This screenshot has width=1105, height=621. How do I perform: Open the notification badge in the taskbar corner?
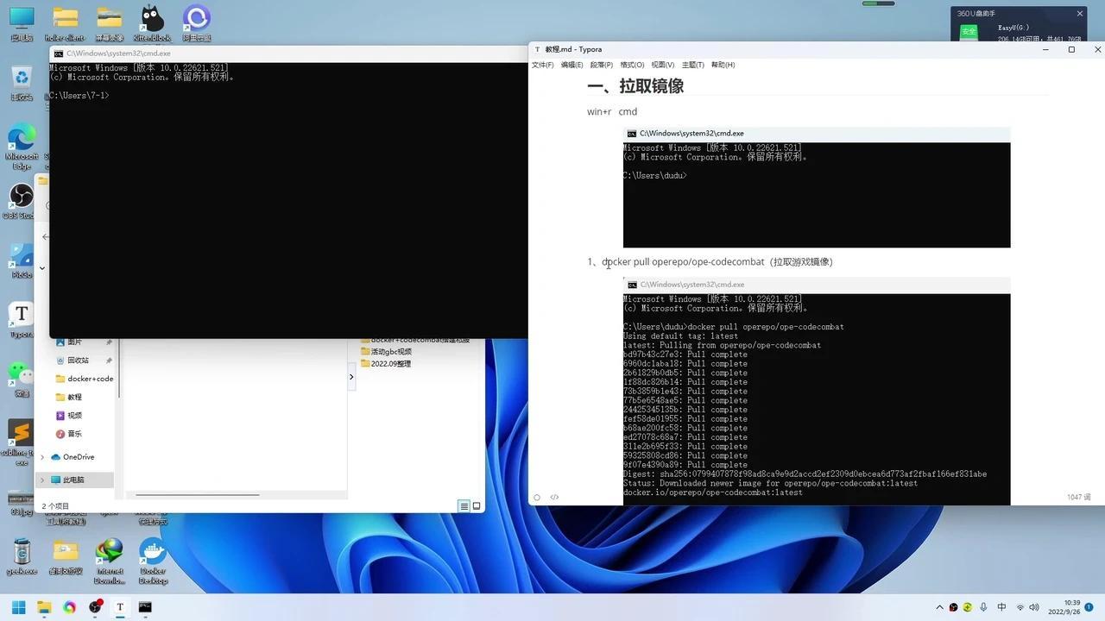tap(1089, 607)
